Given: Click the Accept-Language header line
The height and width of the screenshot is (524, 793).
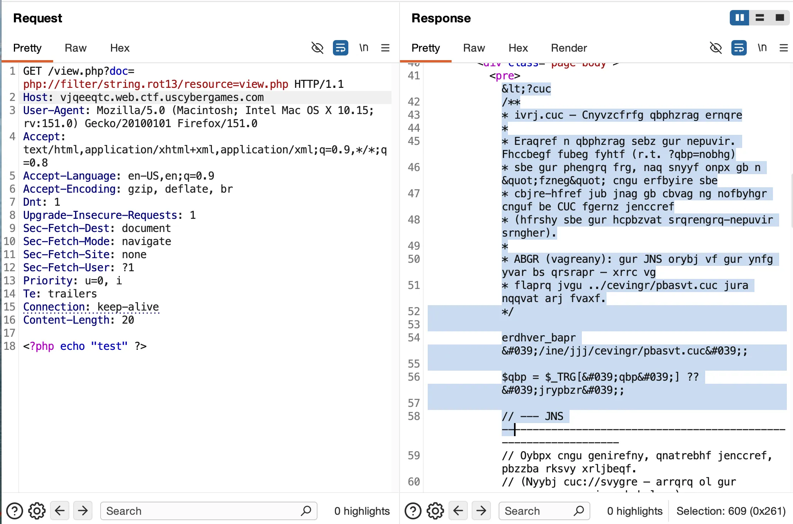Looking at the screenshot, I should (119, 176).
